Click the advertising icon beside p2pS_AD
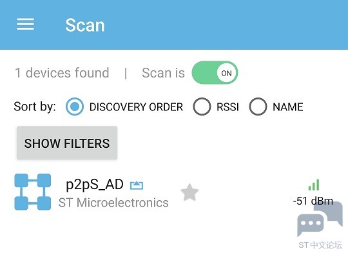The image size is (348, 255). [x=137, y=185]
